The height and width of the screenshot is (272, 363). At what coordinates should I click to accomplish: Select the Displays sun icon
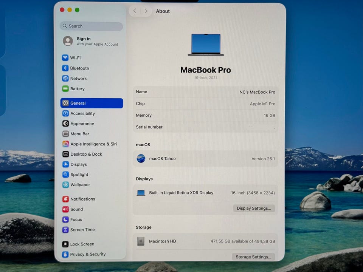coord(65,164)
